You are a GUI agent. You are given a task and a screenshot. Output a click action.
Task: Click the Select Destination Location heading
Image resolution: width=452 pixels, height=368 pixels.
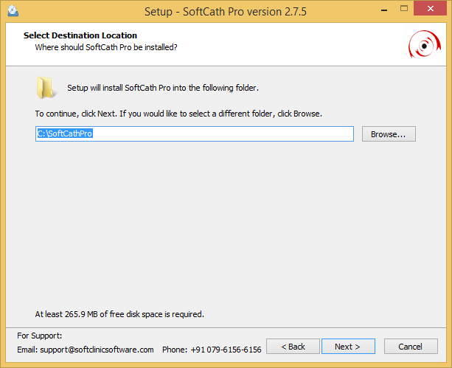(80, 35)
